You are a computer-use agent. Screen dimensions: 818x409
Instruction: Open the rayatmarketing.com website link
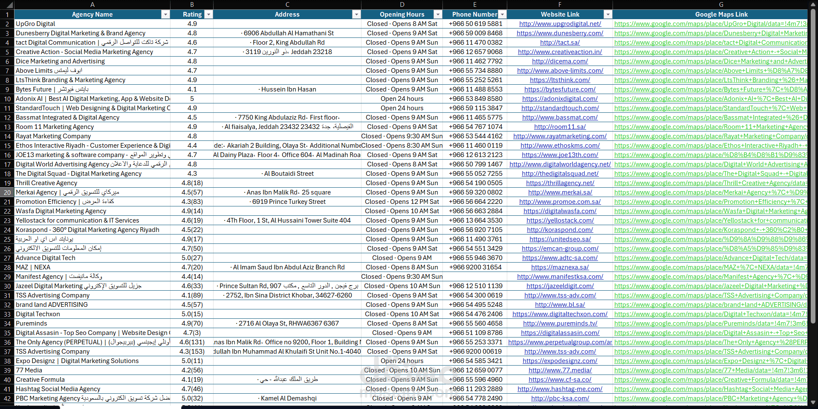tap(560, 136)
